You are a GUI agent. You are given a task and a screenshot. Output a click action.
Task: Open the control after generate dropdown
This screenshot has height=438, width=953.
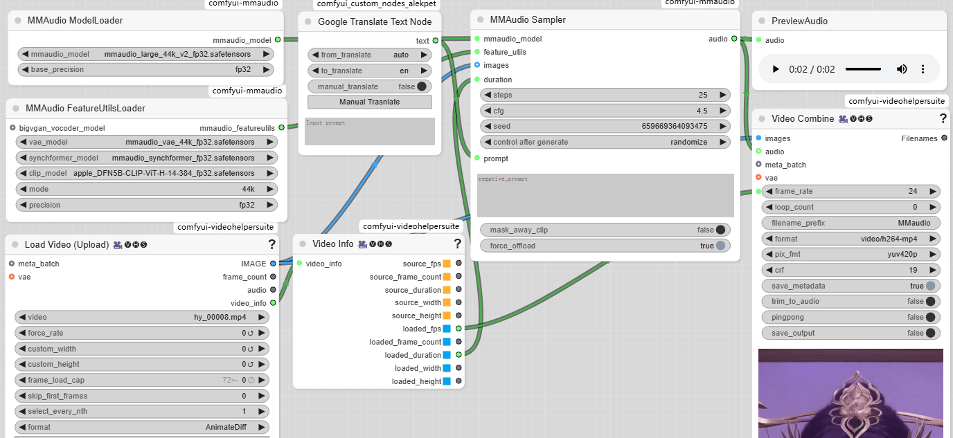tap(605, 142)
